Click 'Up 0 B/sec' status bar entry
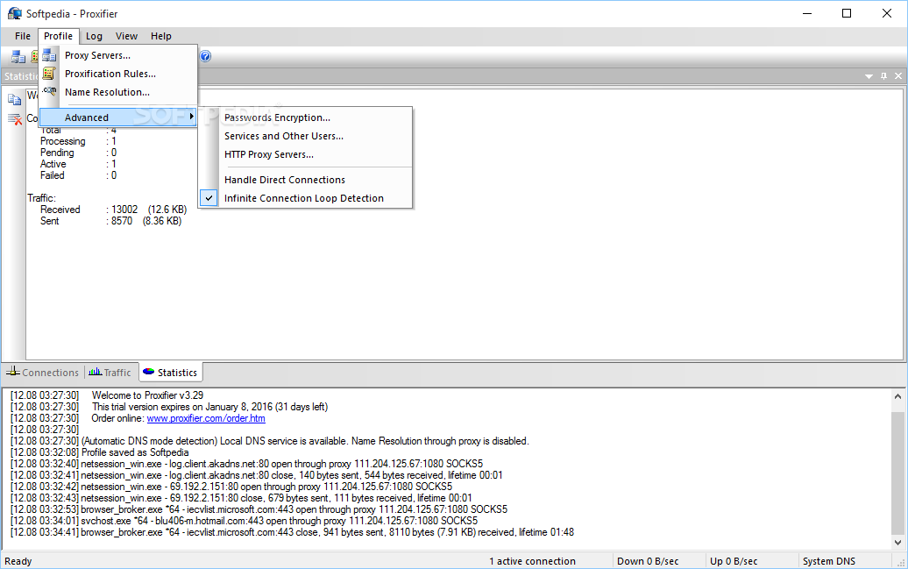 pyautogui.click(x=734, y=561)
